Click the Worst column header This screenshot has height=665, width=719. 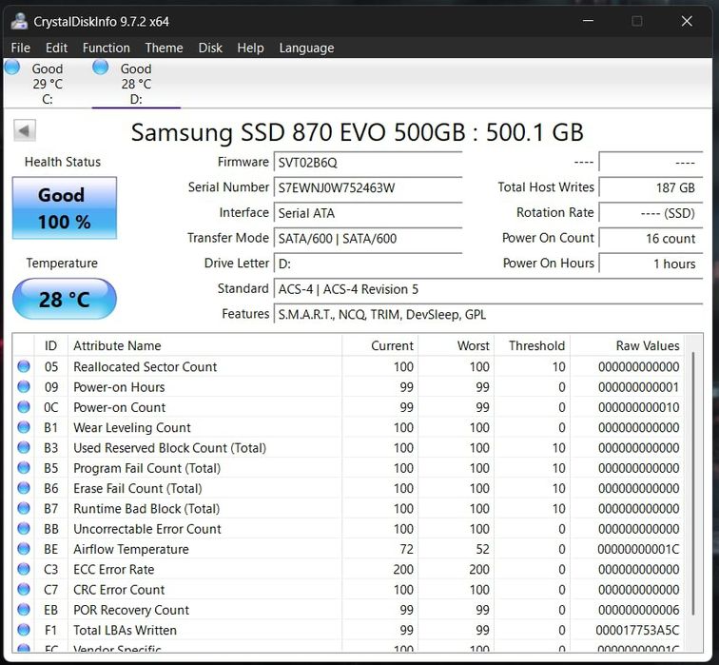click(x=457, y=345)
